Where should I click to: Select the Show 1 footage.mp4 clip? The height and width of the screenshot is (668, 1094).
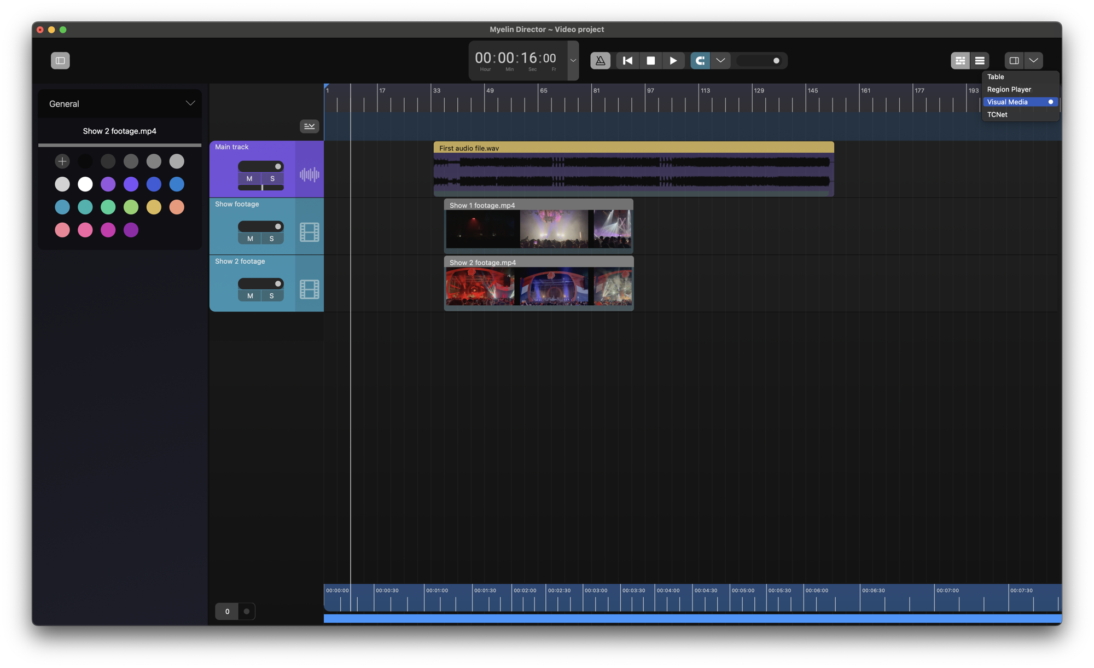[538, 227]
